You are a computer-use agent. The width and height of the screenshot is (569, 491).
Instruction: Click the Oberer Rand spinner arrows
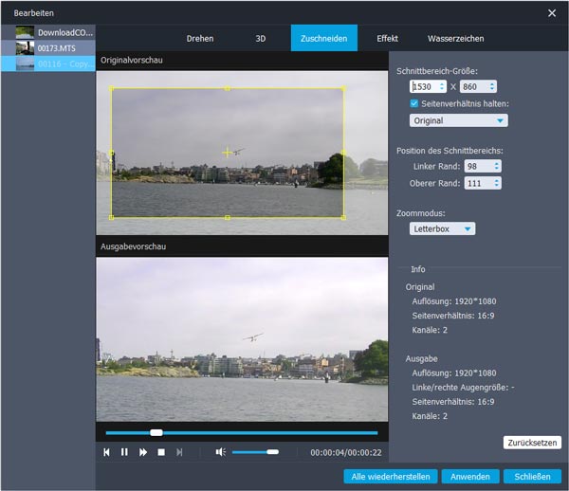click(x=497, y=183)
